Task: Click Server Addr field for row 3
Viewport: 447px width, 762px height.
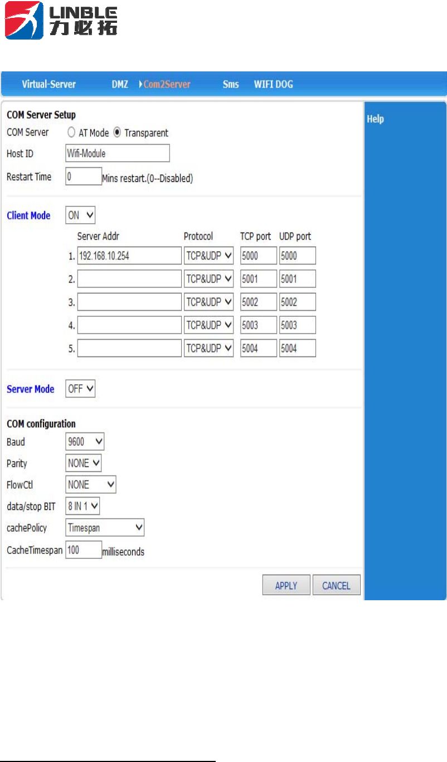Action: pyautogui.click(x=129, y=302)
